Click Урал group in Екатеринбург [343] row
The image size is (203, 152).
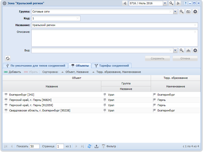[x=111, y=95]
